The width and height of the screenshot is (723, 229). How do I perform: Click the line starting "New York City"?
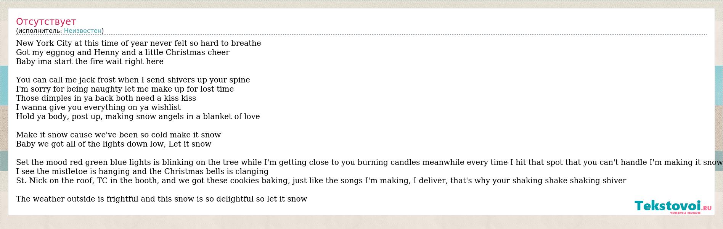[138, 43]
